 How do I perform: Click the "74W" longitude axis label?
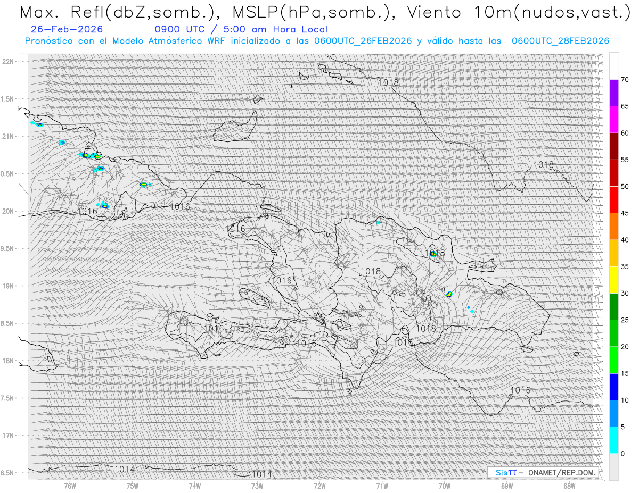click(195, 486)
